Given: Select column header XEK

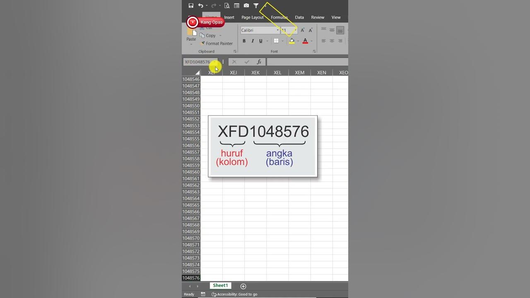Looking at the screenshot, I should click(x=255, y=72).
